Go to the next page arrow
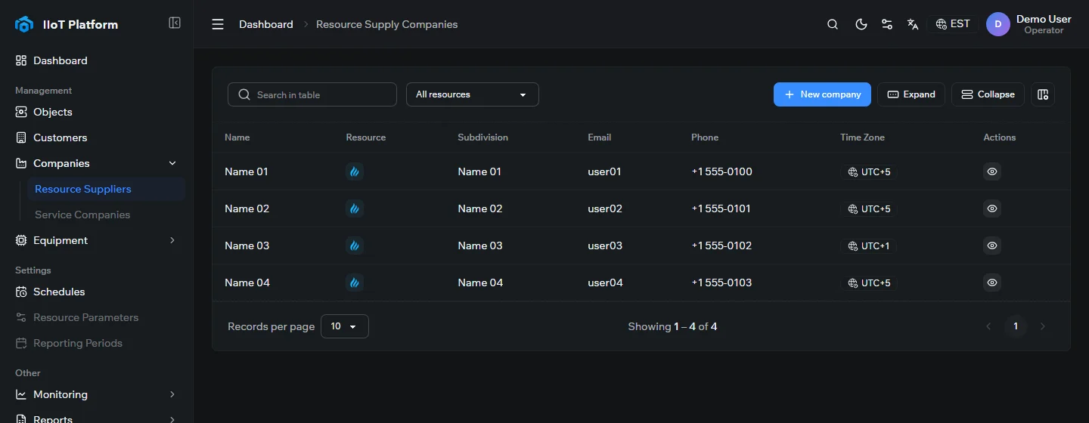 pos(1043,326)
